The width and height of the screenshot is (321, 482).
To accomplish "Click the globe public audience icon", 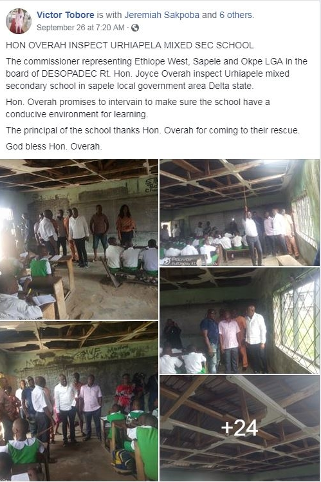I will [135, 28].
